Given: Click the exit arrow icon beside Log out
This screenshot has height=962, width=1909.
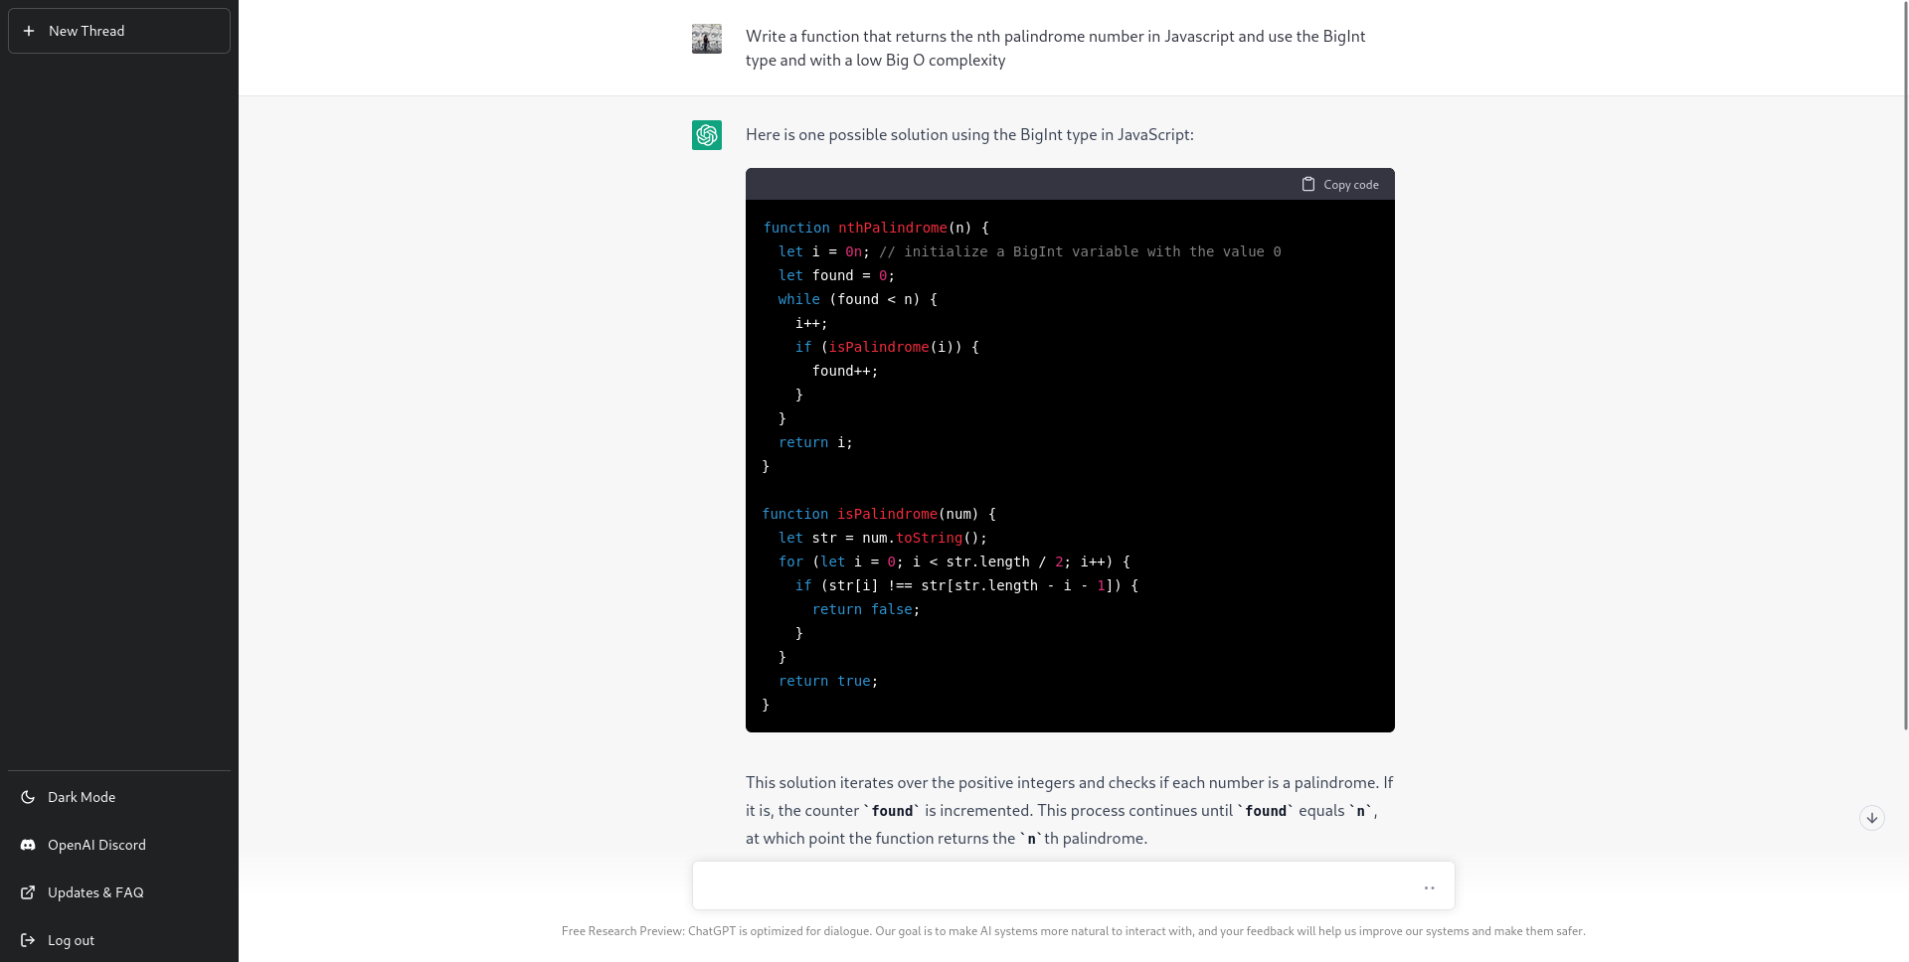Looking at the screenshot, I should (x=28, y=940).
